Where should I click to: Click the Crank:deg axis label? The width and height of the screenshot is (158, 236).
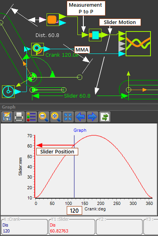coord(95,209)
